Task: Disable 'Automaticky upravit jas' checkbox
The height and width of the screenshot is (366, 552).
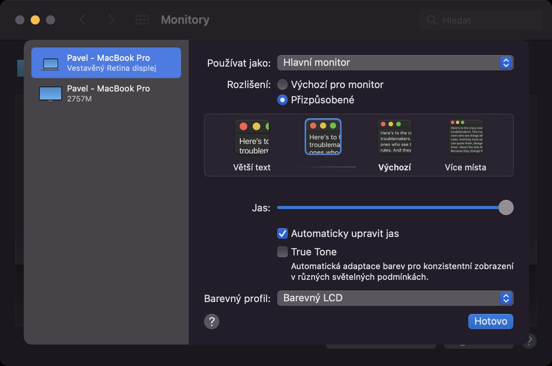Action: [283, 234]
